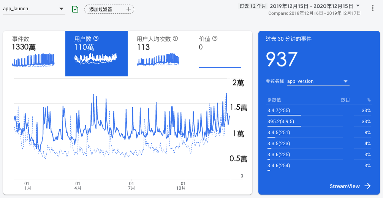Click the 937 events count

click(x=281, y=59)
